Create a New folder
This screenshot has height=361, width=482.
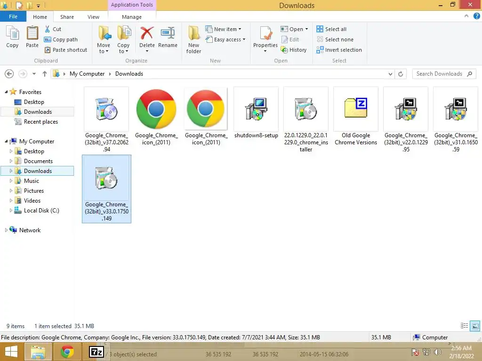pyautogui.click(x=193, y=40)
